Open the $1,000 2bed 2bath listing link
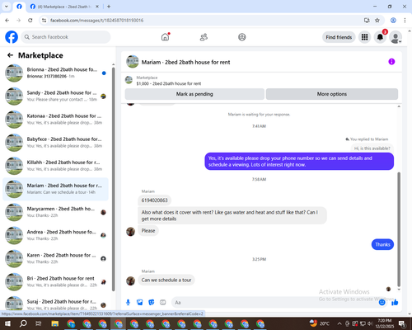The height and width of the screenshot is (330, 412). (x=168, y=83)
